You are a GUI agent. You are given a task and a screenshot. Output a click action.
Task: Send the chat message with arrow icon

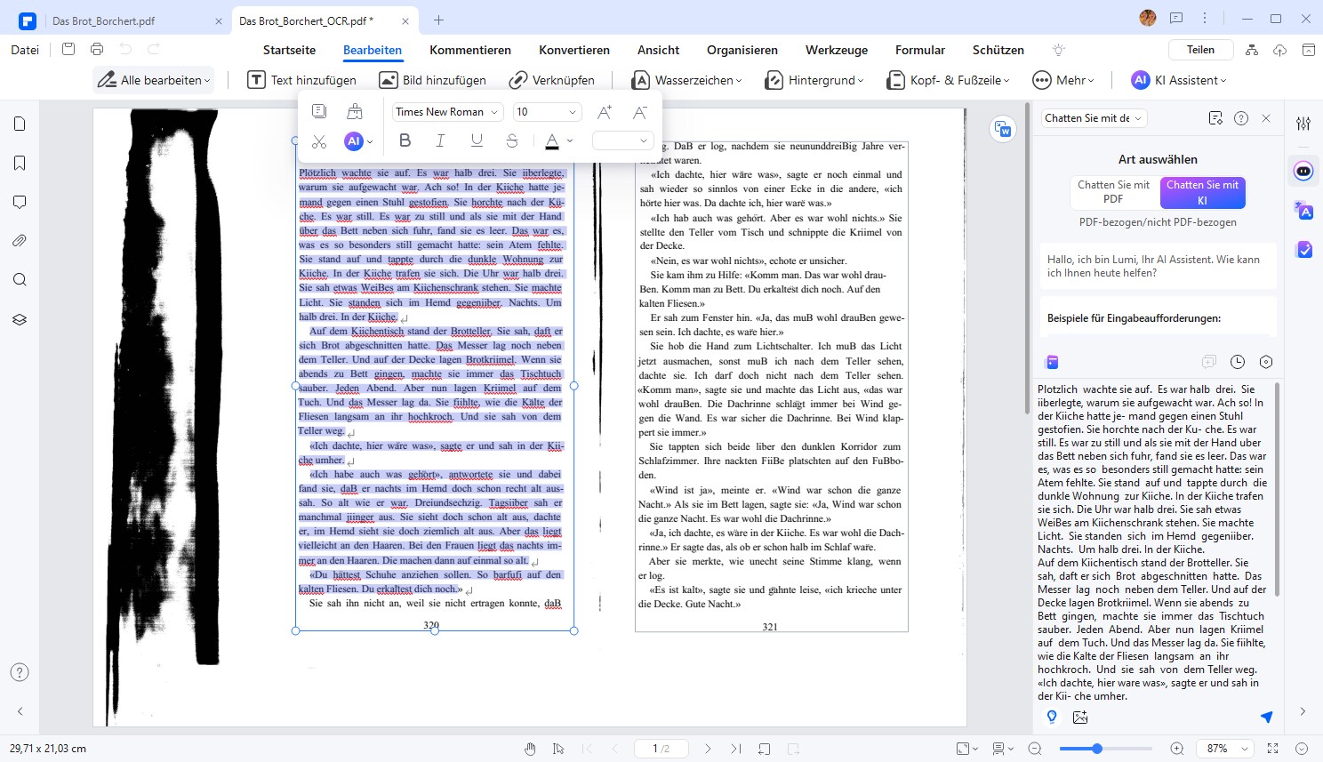[1266, 717]
